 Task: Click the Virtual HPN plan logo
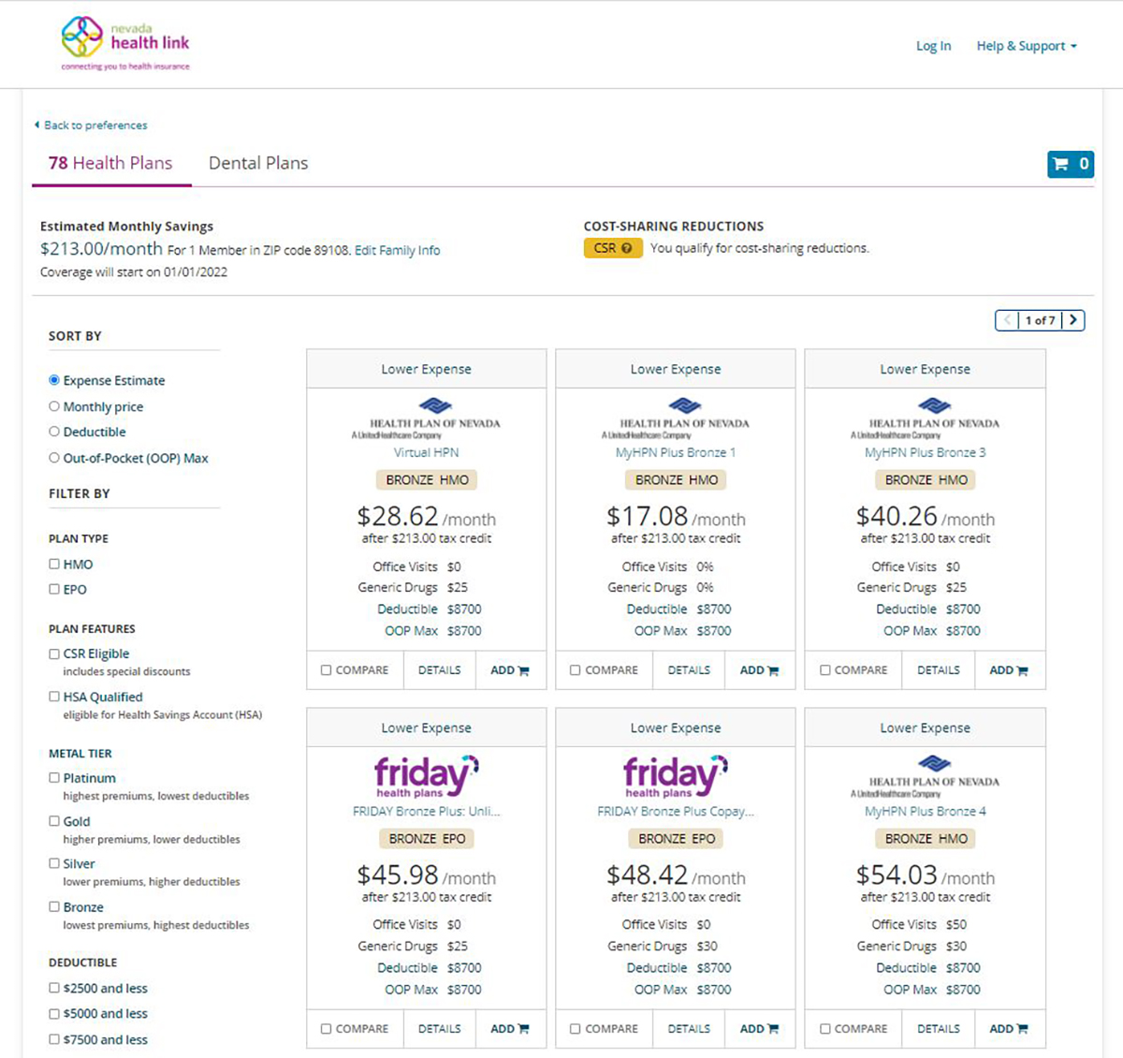426,418
